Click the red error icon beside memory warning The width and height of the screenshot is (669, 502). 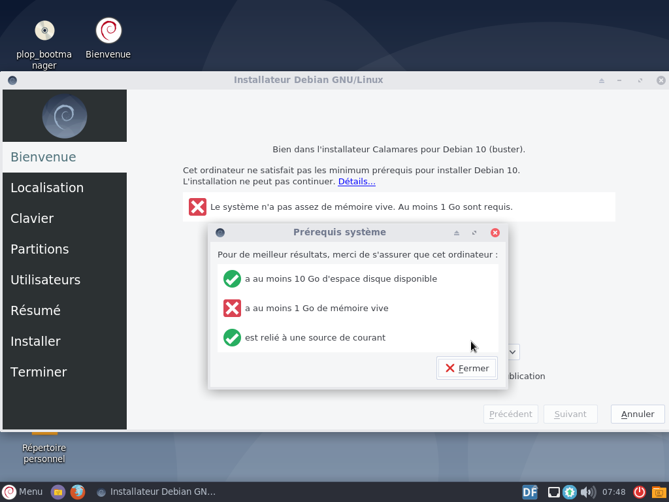click(x=197, y=207)
